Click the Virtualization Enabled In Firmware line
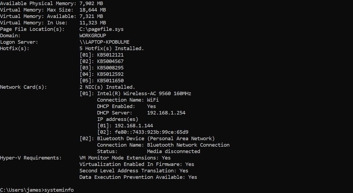This screenshot has height=193, width=353. [x=137, y=164]
